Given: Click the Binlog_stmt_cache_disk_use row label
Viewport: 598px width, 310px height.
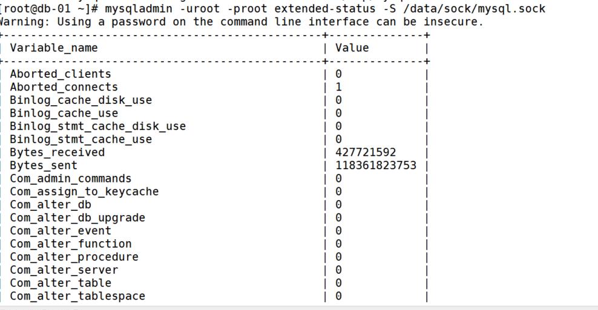Looking at the screenshot, I should click(x=97, y=126).
